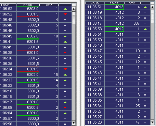Click the HOUR column header above 1:06:52
The height and width of the screenshot is (126, 156).
point(8,5)
